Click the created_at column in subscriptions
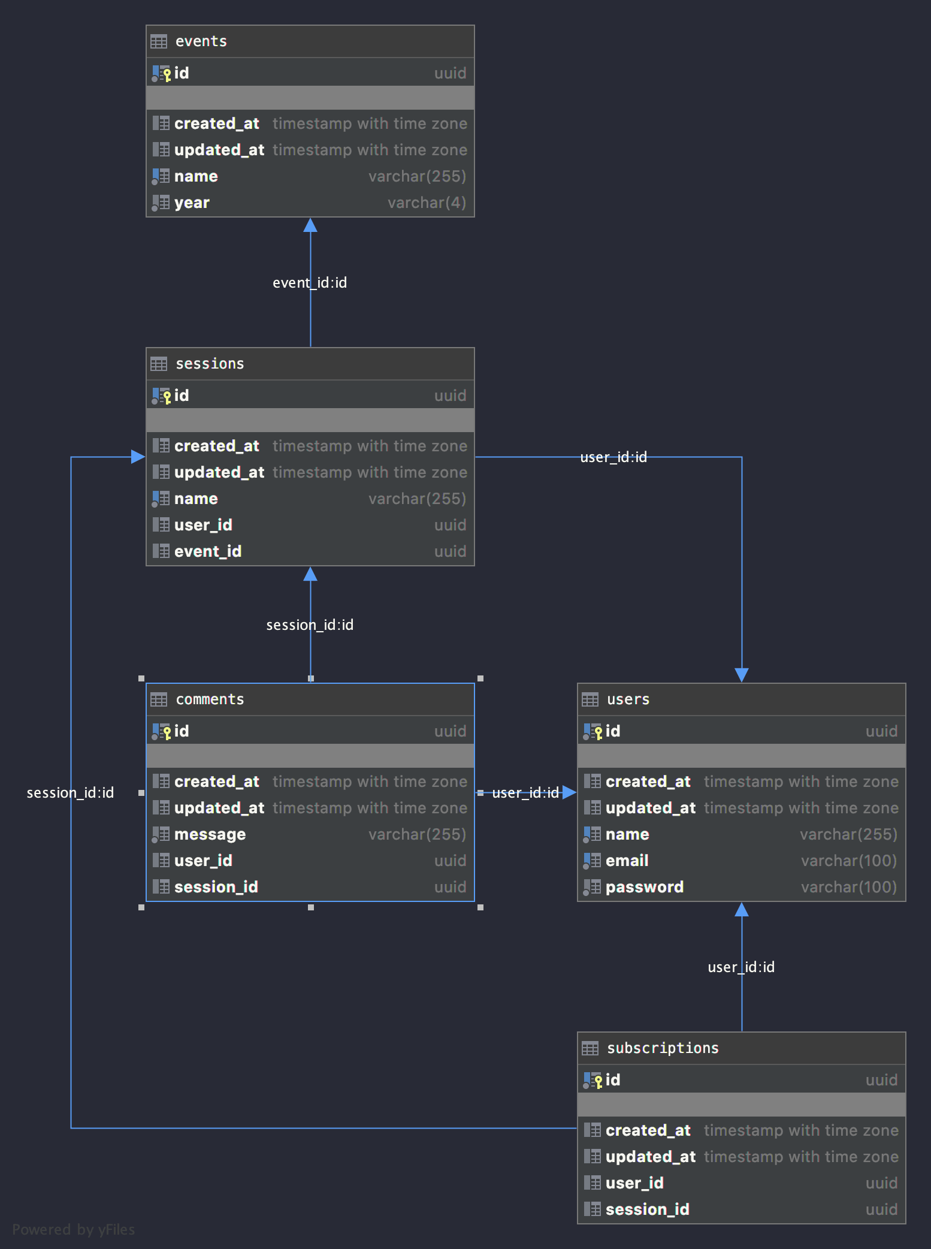 pyautogui.click(x=742, y=1130)
